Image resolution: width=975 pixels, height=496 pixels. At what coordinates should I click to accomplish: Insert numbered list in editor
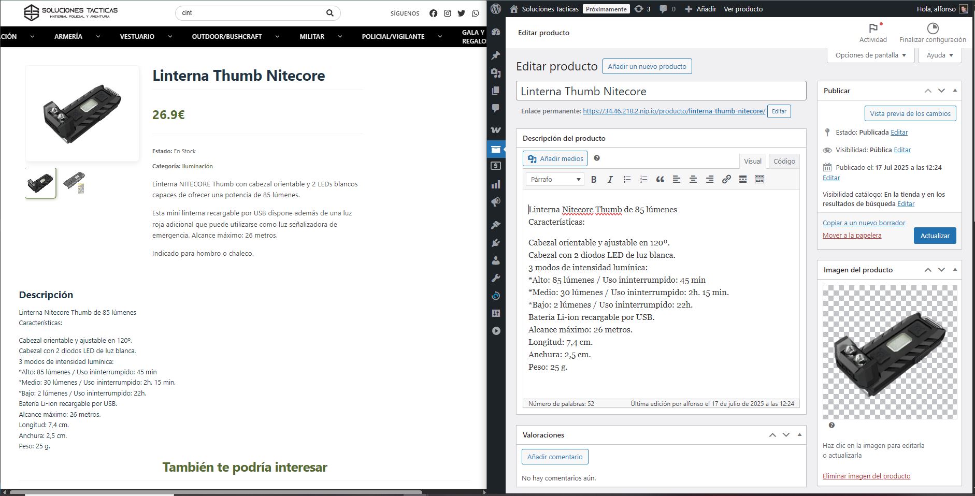click(643, 179)
